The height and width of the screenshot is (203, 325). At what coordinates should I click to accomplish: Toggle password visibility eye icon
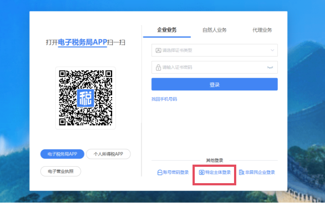270,68
